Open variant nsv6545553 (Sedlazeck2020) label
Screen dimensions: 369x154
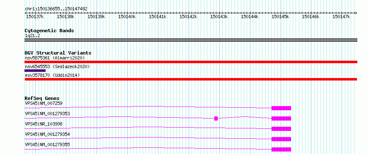[57, 66]
